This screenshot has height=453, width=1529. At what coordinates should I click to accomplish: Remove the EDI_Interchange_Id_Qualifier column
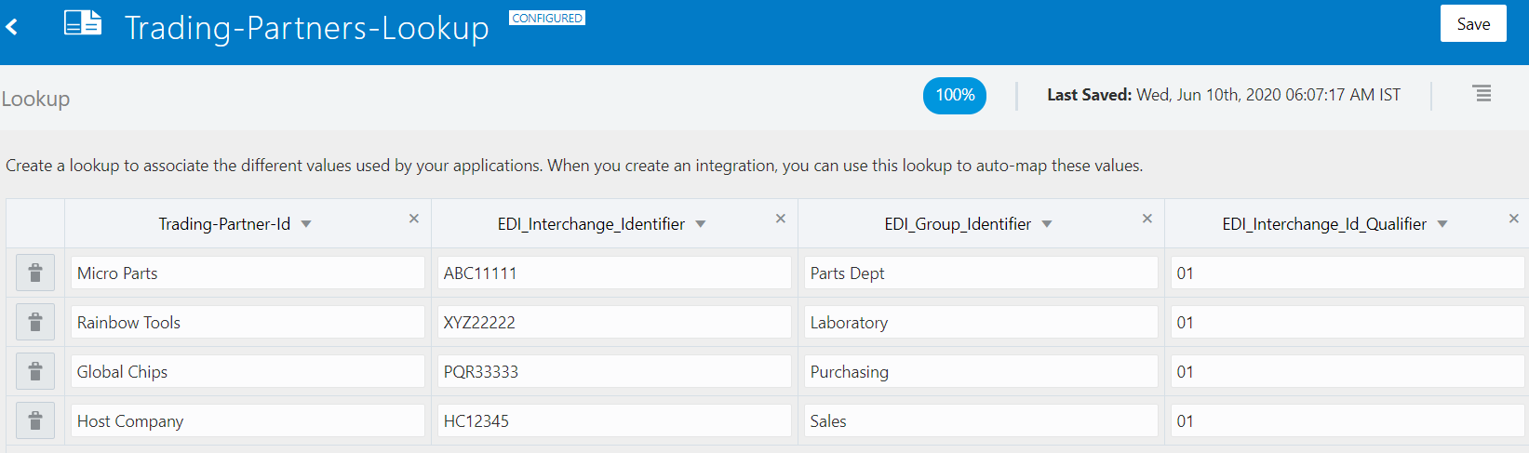point(1514,219)
